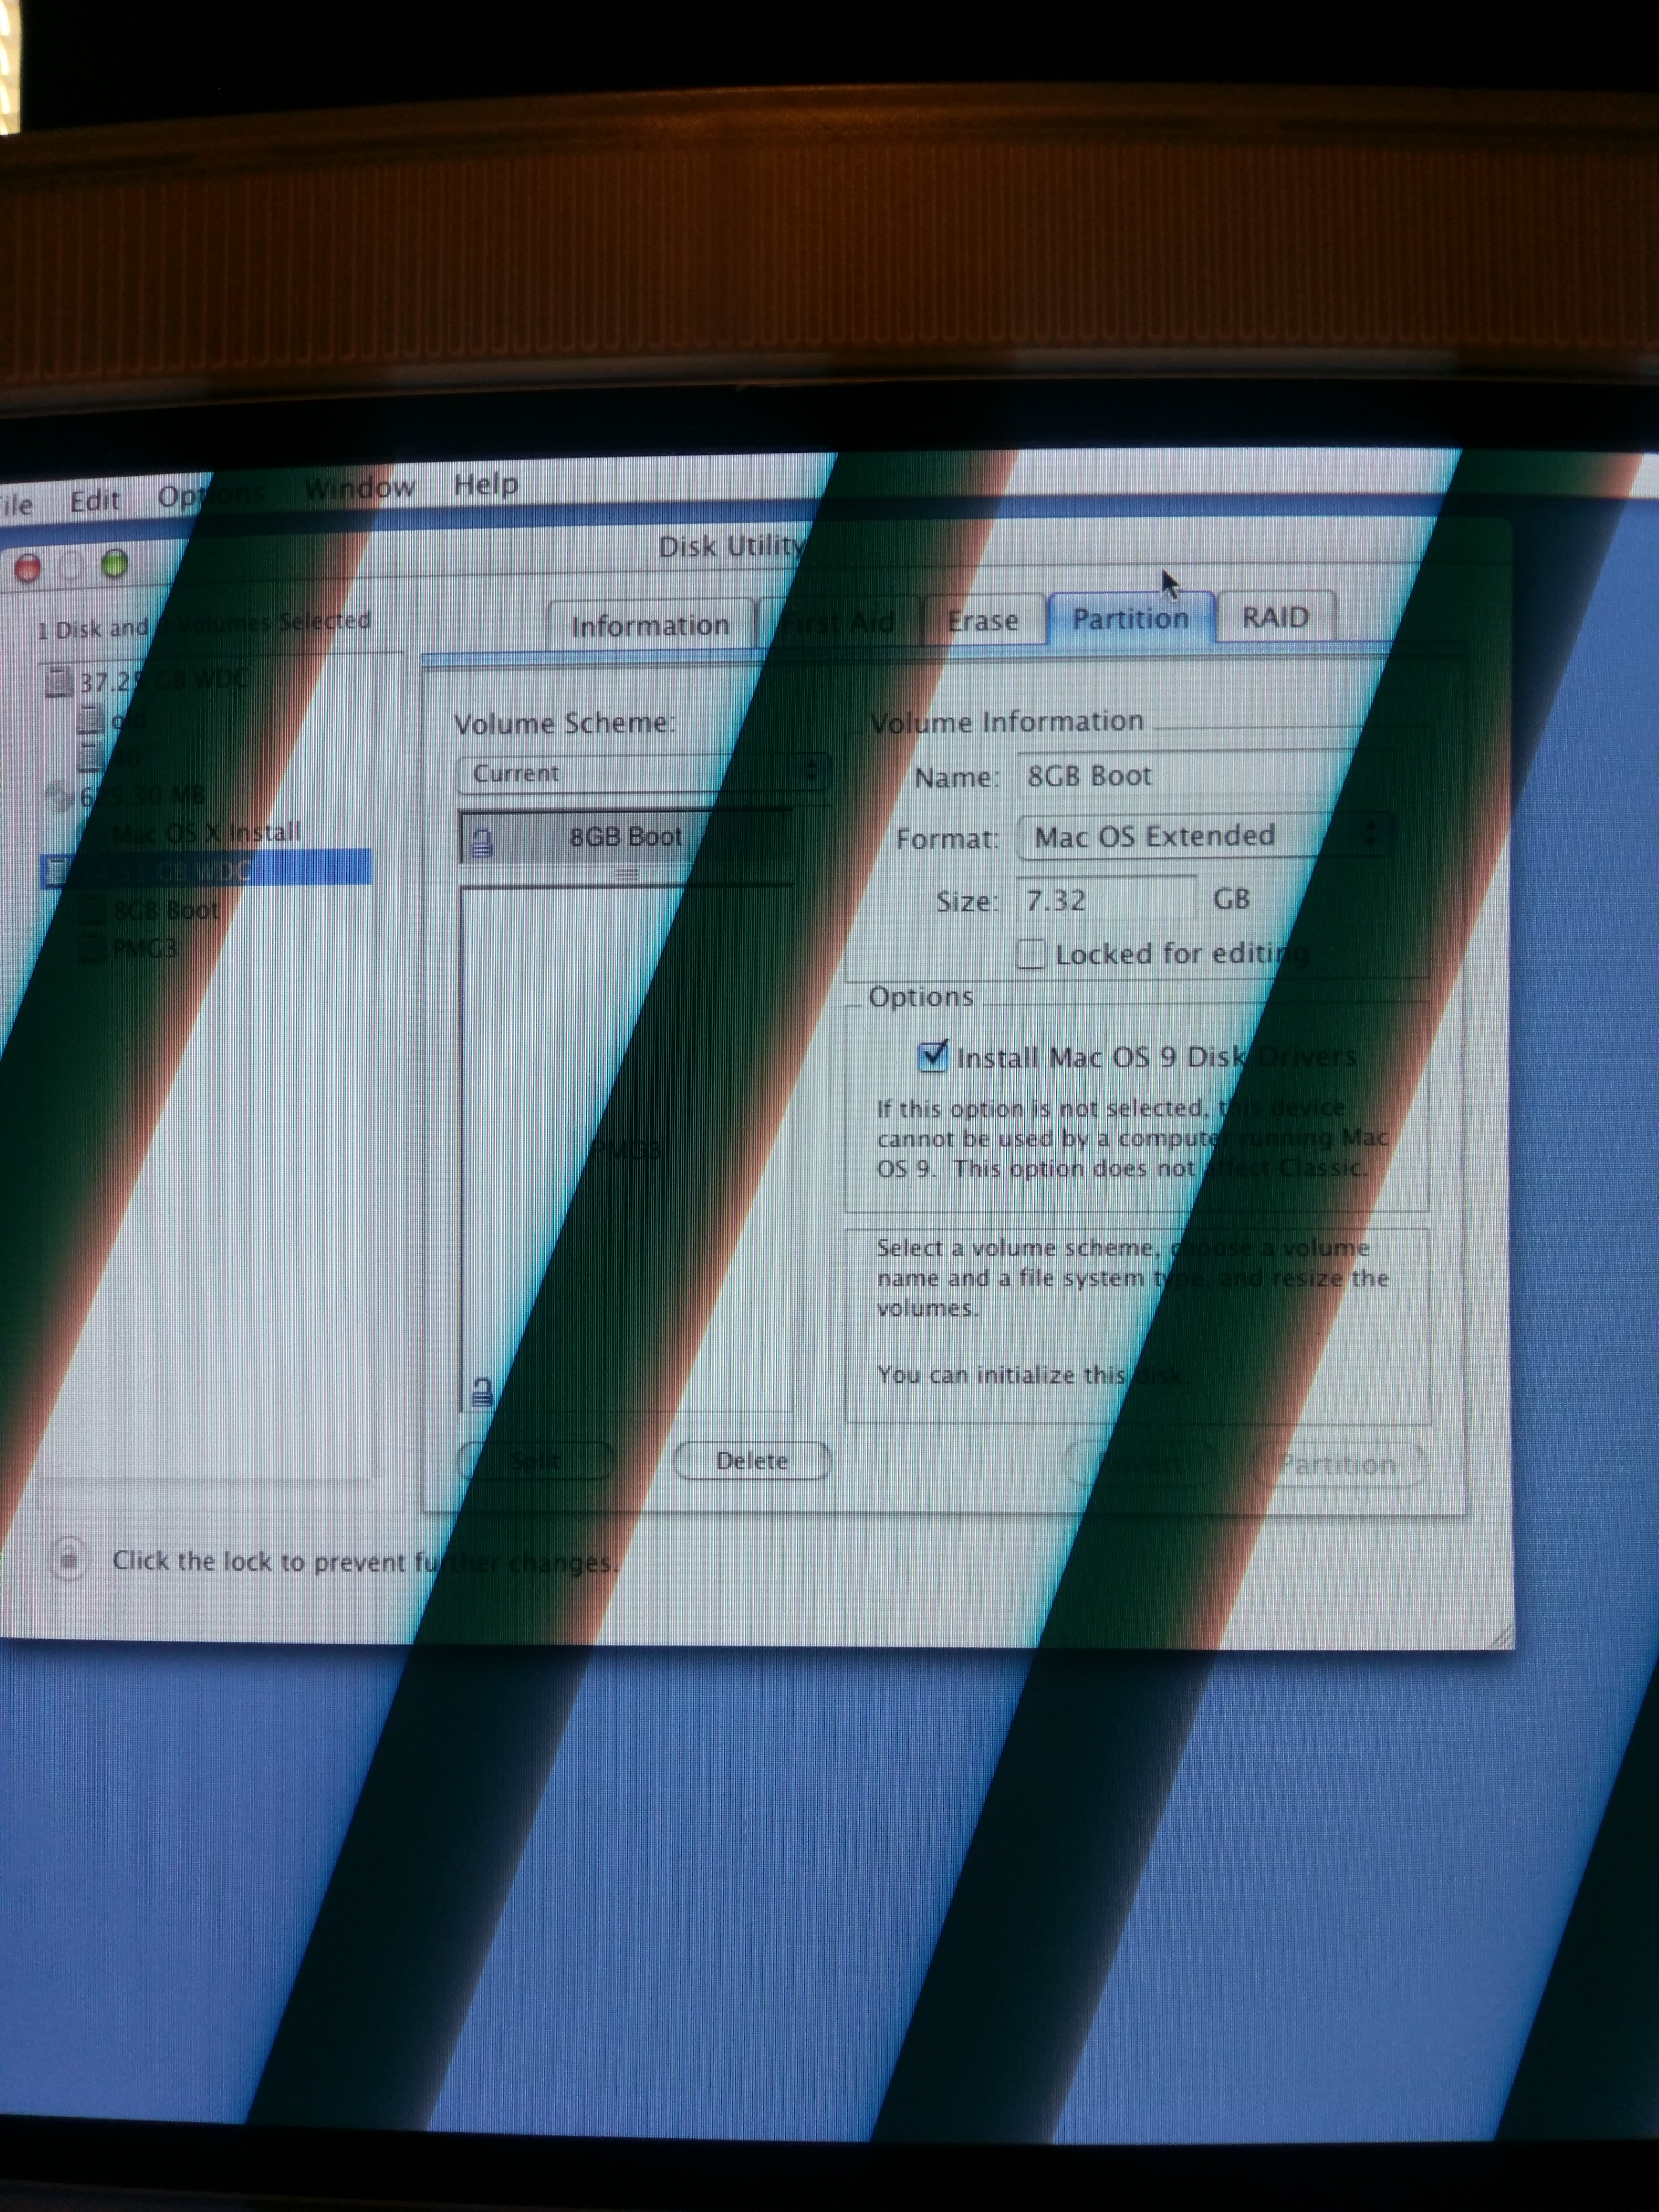The height and width of the screenshot is (2212, 1659).
Task: Switch to the Erase tab
Action: [983, 620]
